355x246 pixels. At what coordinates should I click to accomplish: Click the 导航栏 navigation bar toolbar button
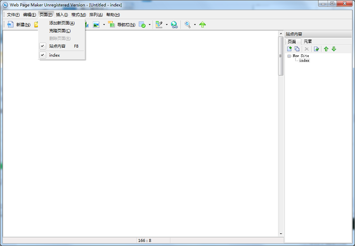coord(122,24)
